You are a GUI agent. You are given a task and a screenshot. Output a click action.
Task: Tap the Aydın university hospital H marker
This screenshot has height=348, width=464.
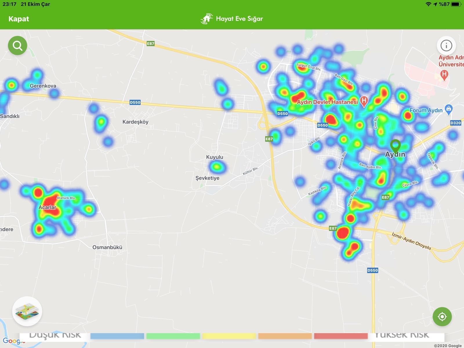[444, 75]
